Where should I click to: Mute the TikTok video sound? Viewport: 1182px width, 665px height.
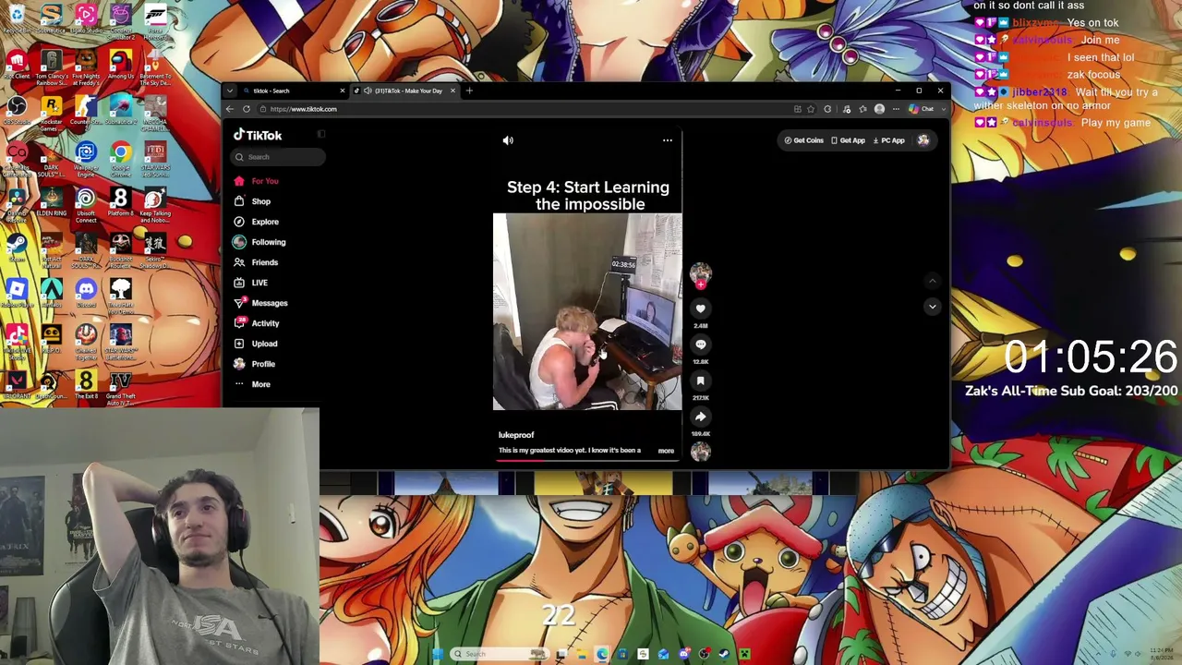[508, 140]
